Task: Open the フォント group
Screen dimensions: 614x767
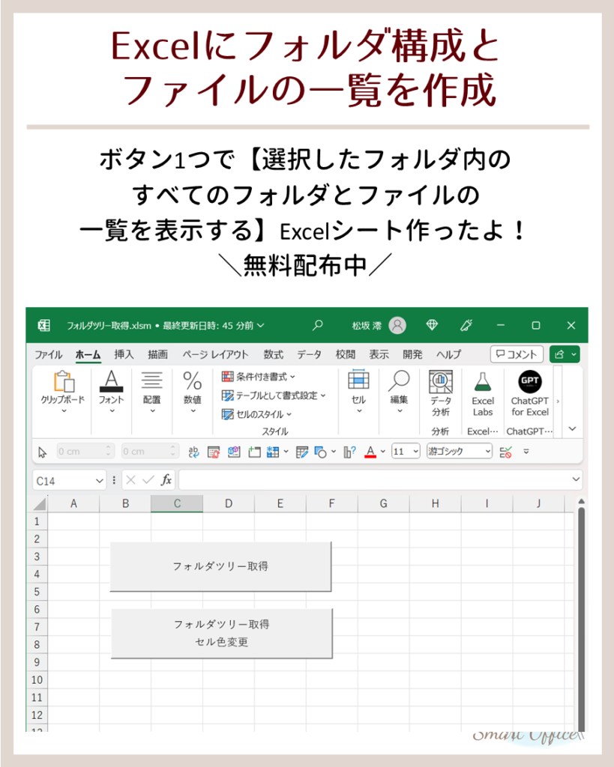Action: pos(111,392)
